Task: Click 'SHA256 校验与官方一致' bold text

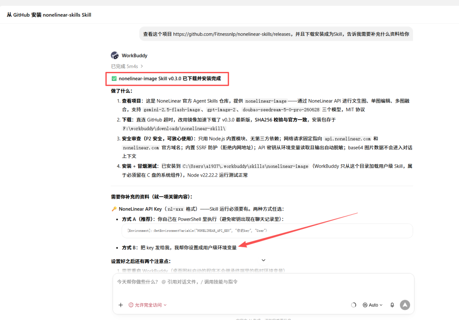Action: (x=281, y=120)
